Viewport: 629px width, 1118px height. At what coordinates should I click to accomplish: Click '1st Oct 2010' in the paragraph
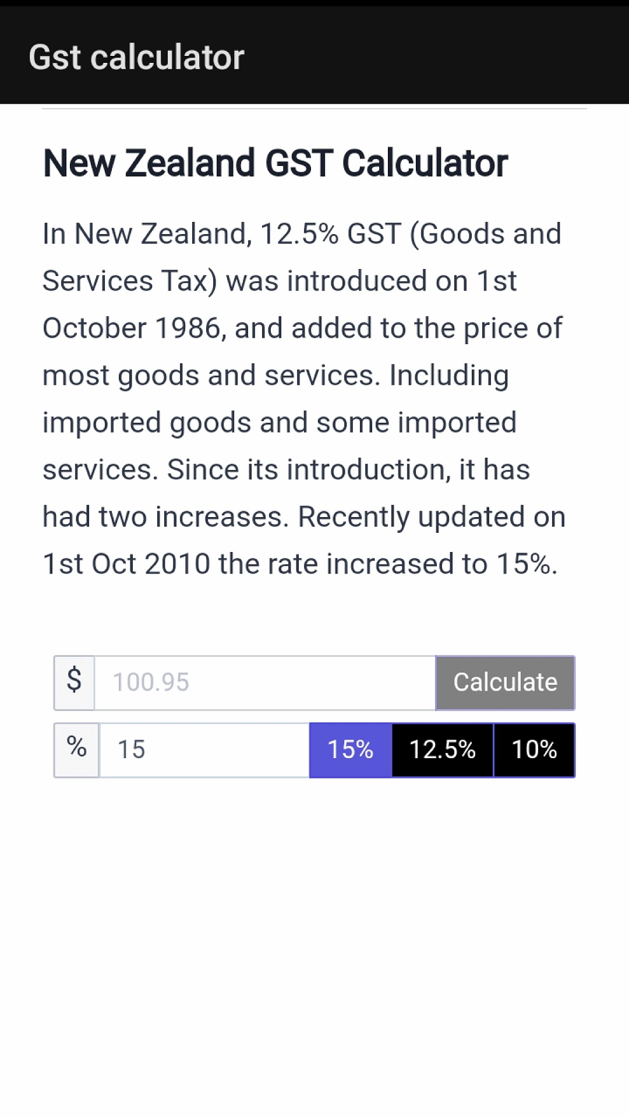click(126, 564)
